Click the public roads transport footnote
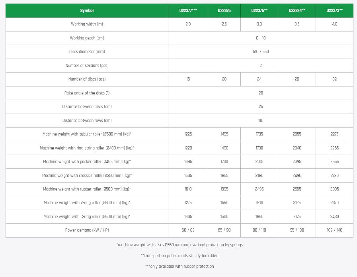Screen dimensions: 357x277 [179, 255]
